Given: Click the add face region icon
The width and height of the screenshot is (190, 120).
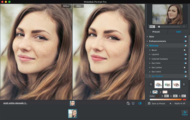Looking at the screenshot, I should coord(128,103).
